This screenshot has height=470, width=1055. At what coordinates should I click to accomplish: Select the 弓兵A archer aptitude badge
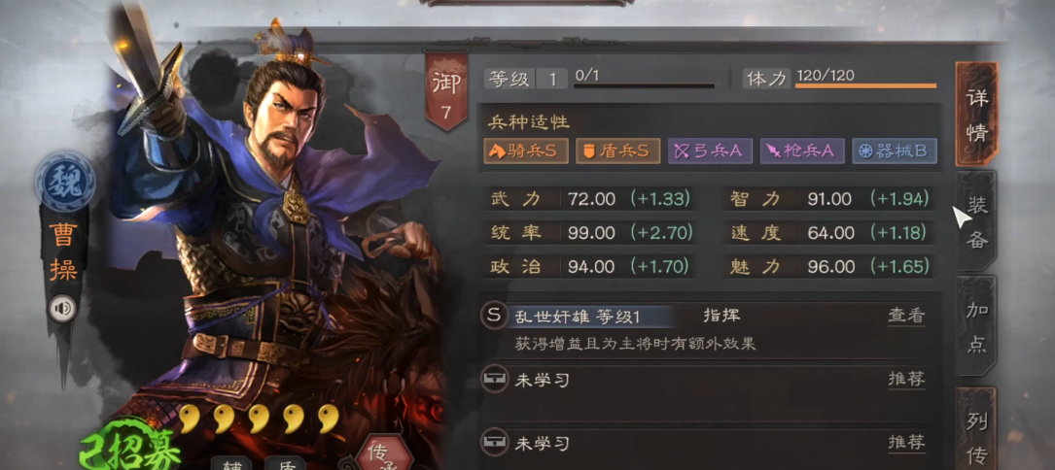pyautogui.click(x=710, y=151)
